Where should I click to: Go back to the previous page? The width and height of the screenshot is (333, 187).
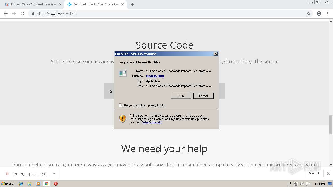pos(6,14)
